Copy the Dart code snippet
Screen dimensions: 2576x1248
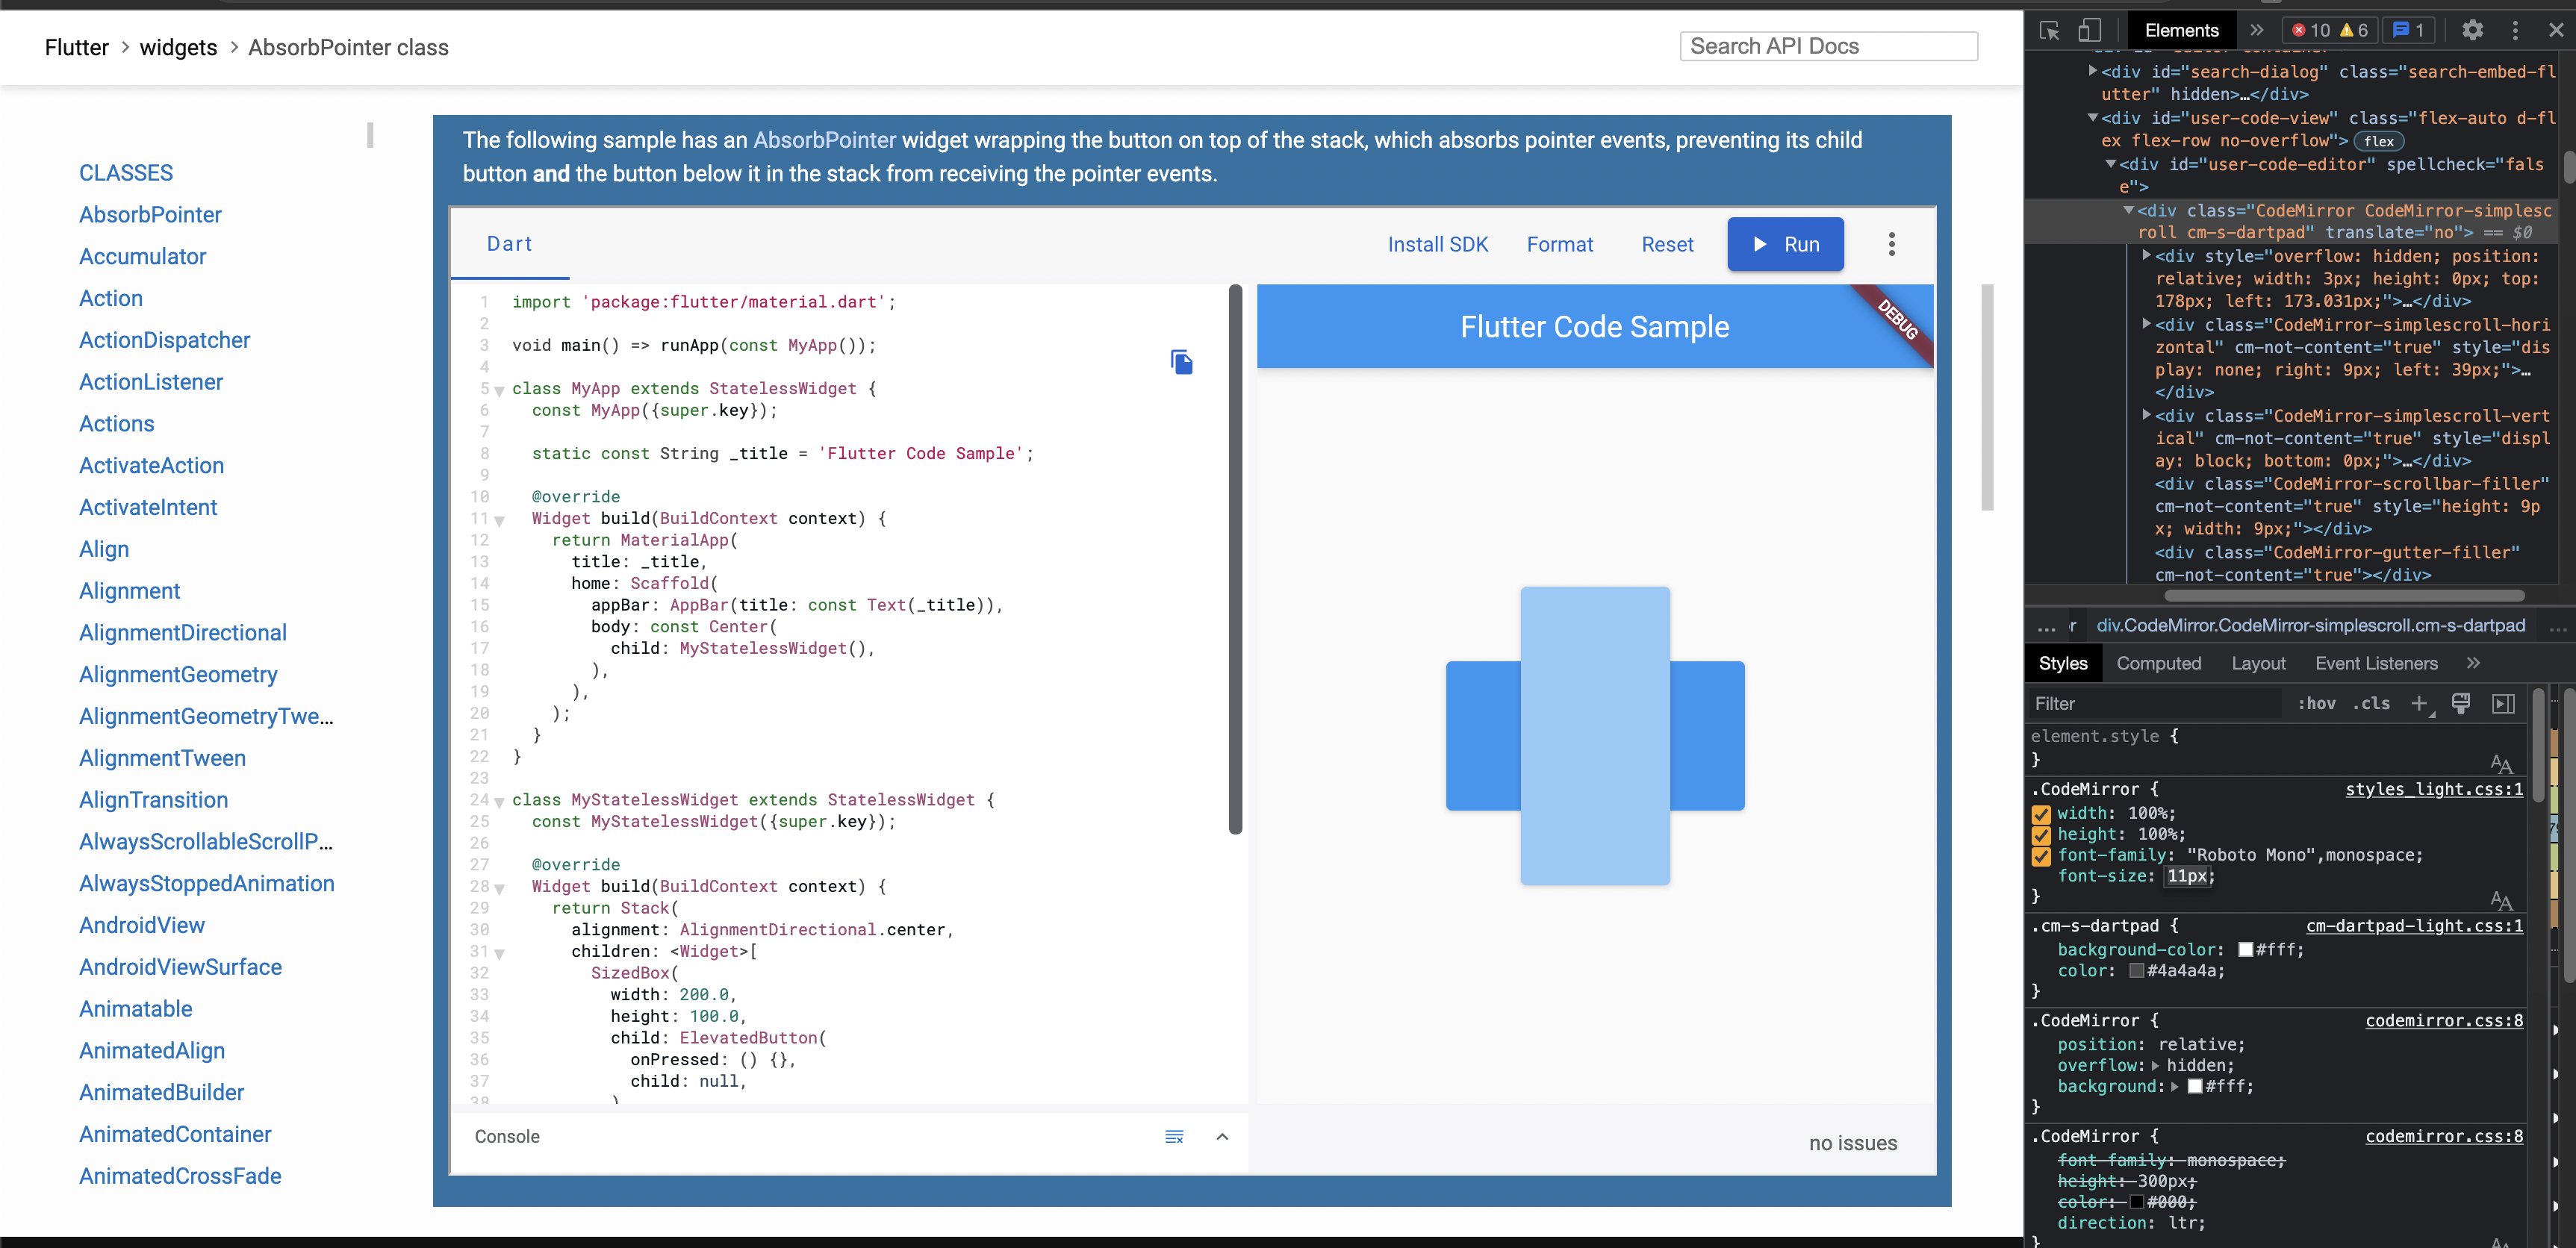pos(1182,362)
